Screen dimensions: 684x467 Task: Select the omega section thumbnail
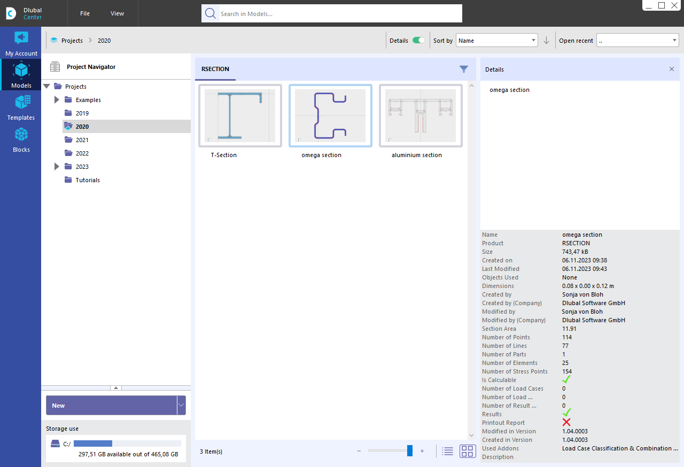(x=330, y=115)
